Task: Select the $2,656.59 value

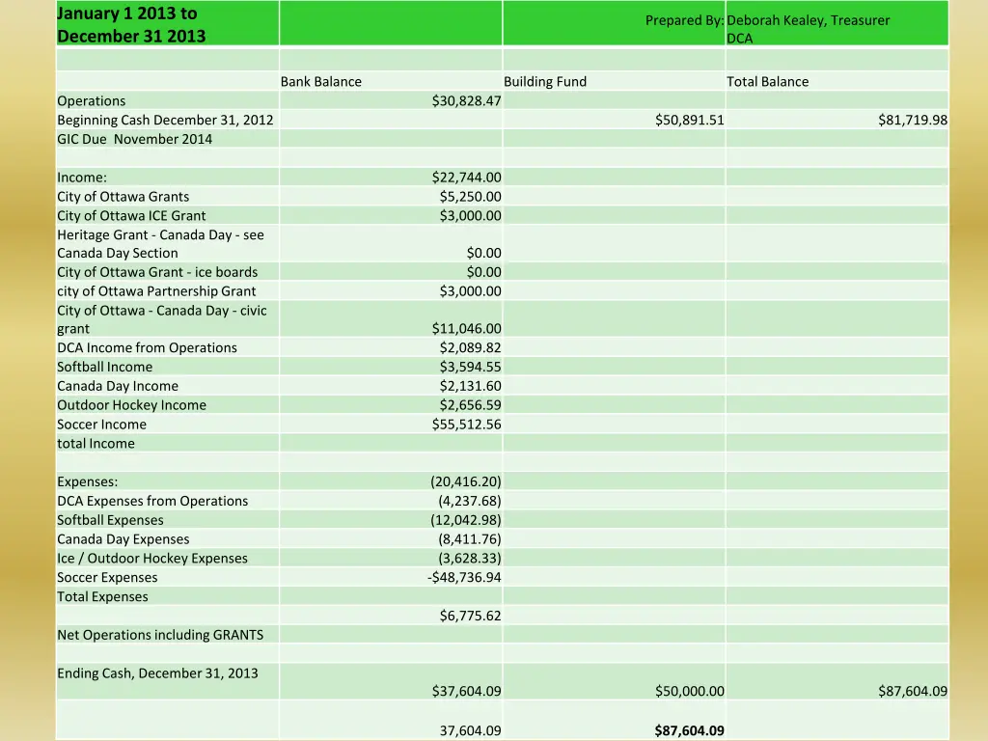Action: pyautogui.click(x=470, y=405)
